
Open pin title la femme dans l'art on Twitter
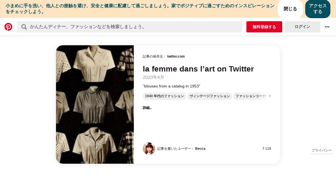click(x=198, y=69)
